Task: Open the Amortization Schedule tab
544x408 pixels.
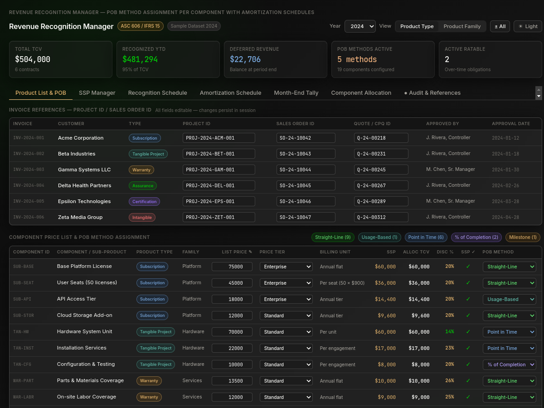Action: pyautogui.click(x=230, y=93)
